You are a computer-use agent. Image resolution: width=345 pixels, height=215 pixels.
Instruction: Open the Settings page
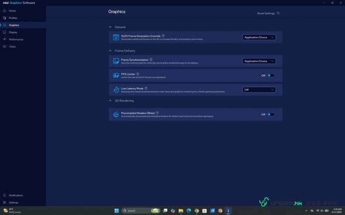point(13,203)
